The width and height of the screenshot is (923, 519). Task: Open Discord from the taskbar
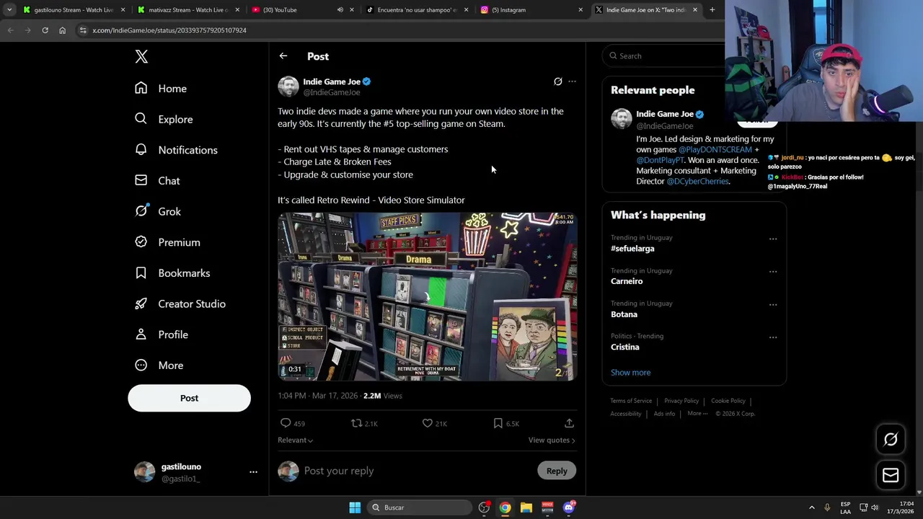tap(569, 507)
